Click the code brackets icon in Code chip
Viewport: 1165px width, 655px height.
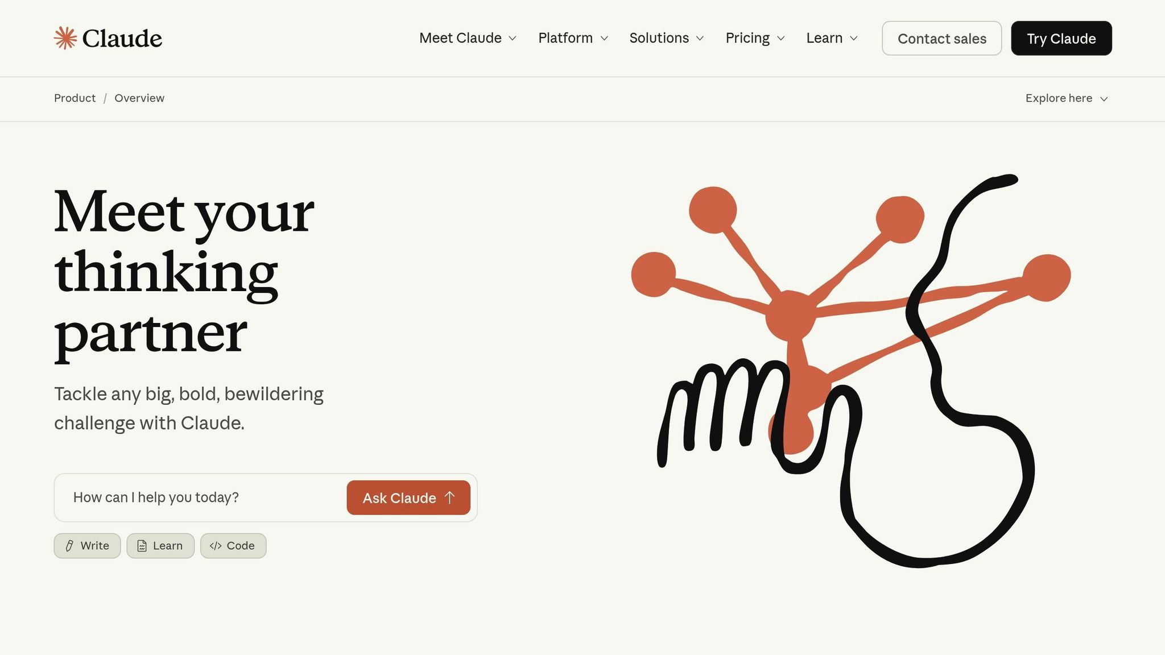pos(216,546)
